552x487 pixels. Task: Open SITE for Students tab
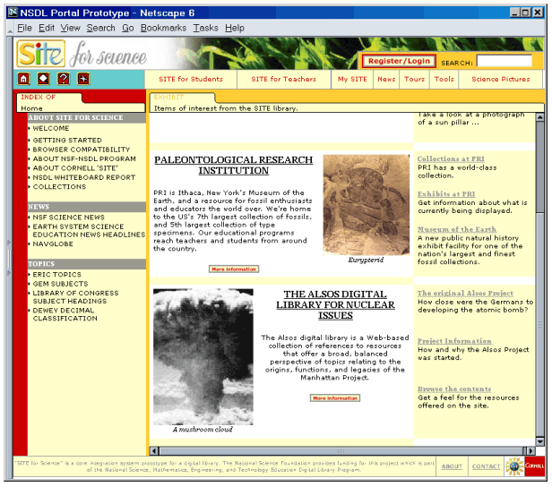tap(191, 79)
